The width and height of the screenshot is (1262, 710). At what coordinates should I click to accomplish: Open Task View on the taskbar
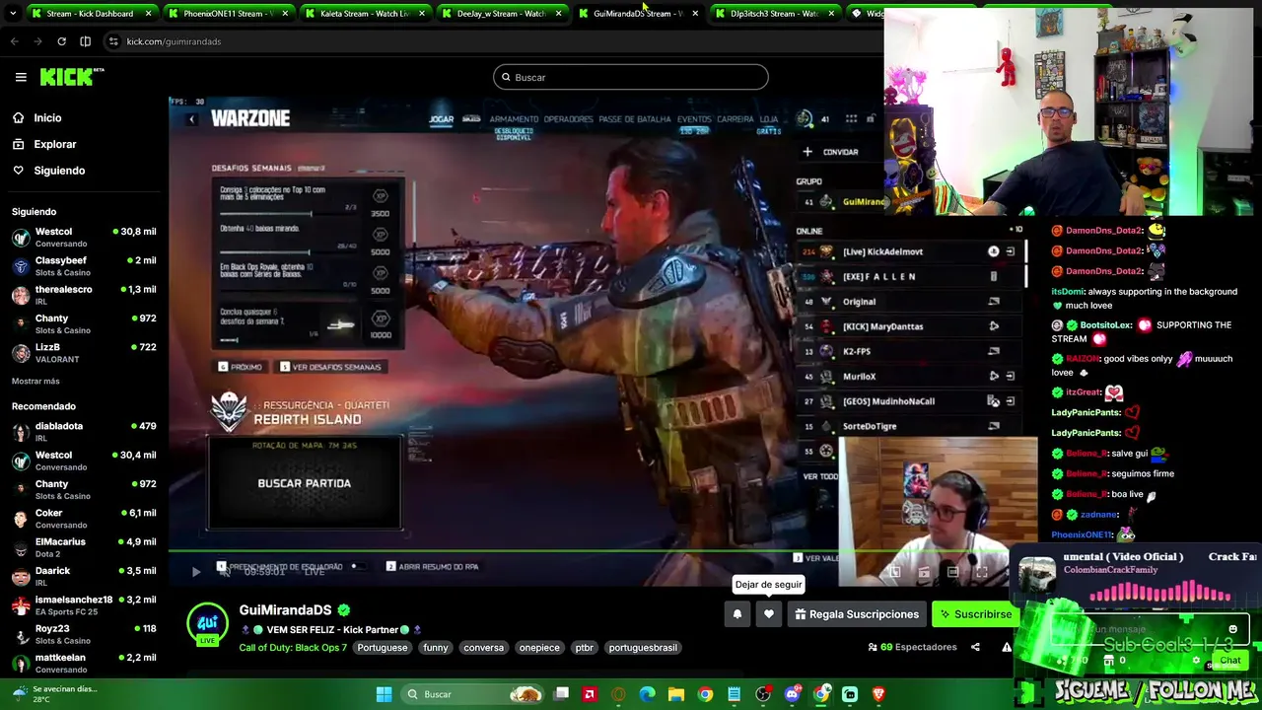561,694
